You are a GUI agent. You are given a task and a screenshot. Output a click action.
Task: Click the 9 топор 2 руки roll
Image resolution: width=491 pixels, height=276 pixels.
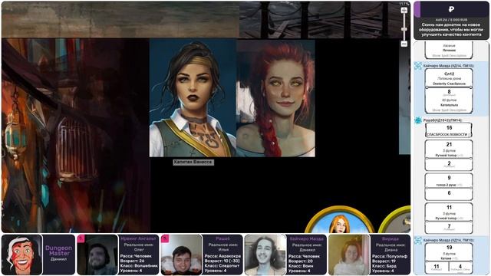449,181
